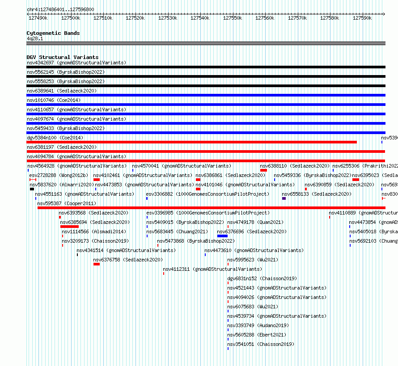Open the nsv6390859 Sedlazeck2020 label

coord(339,185)
